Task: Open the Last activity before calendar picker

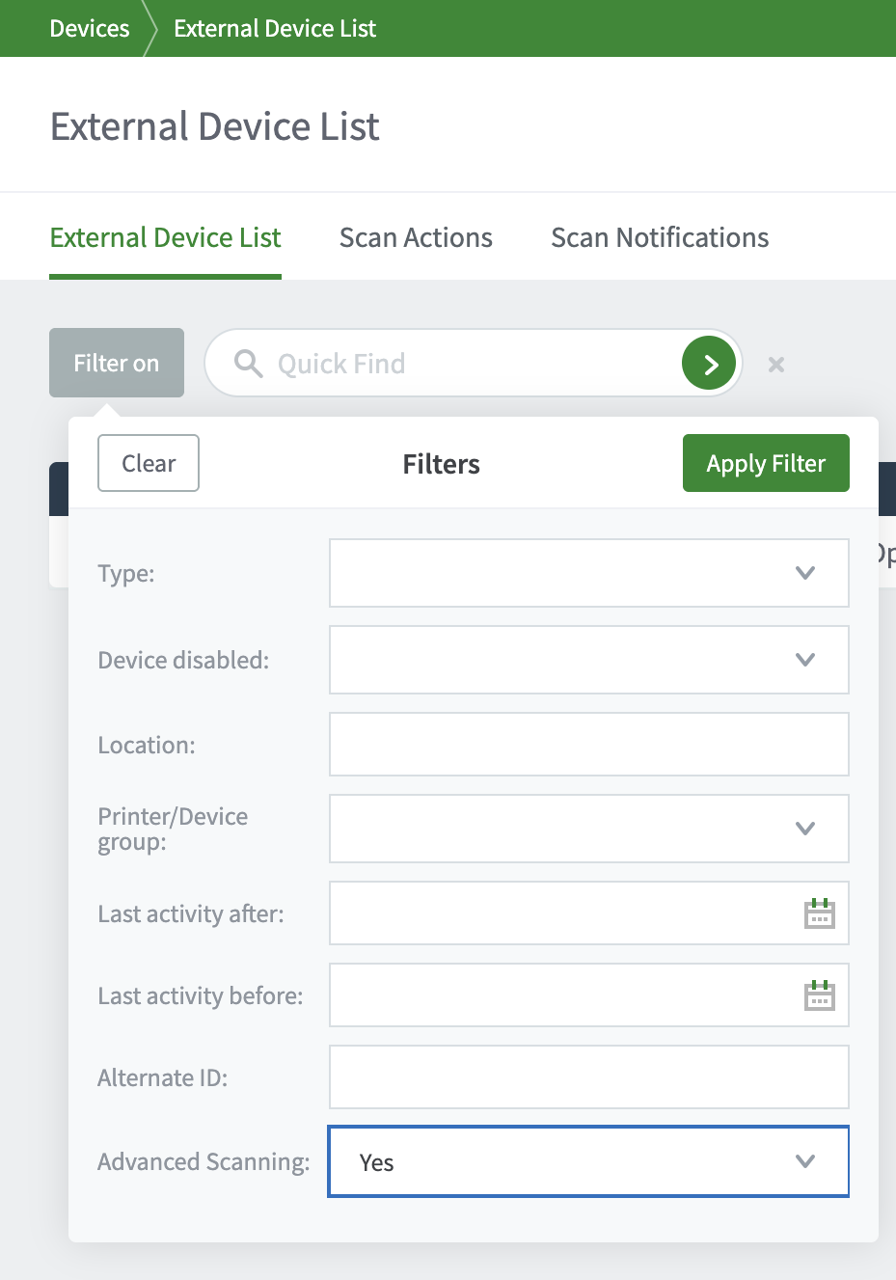Action: tap(819, 995)
